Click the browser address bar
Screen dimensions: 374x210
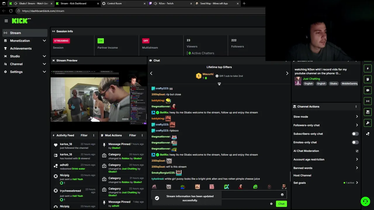pyautogui.click(x=140, y=11)
